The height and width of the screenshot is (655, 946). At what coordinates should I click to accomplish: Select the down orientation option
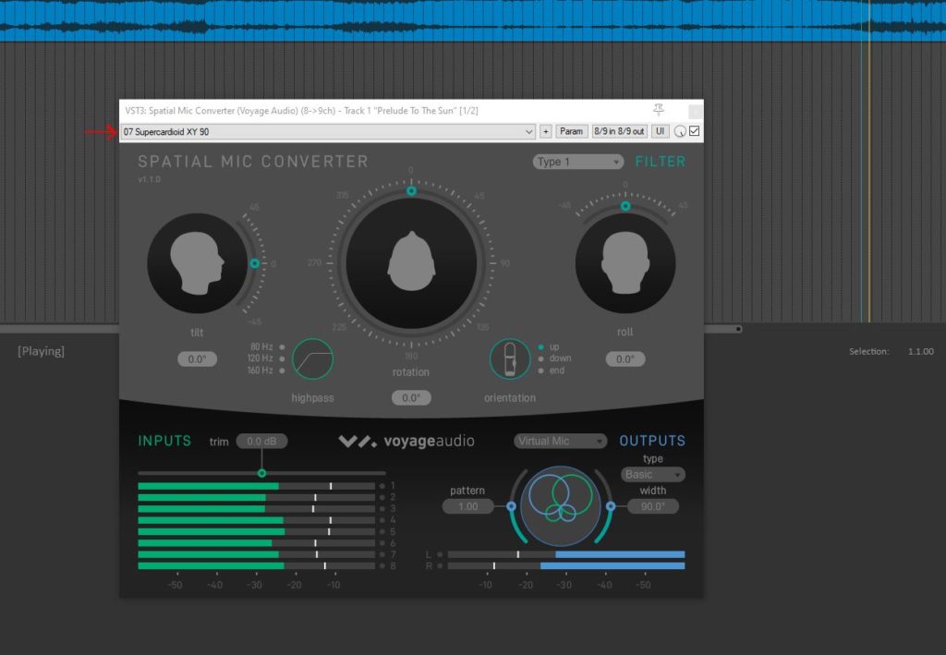[x=540, y=358]
